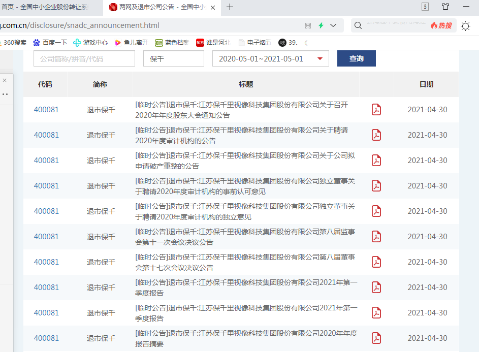The width and height of the screenshot is (479, 352).
Task: Open PDF for 2020 annual report summary
Action: (x=376, y=338)
